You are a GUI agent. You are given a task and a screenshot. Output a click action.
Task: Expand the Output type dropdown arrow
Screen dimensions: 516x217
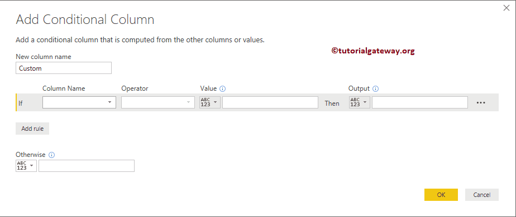coord(365,102)
